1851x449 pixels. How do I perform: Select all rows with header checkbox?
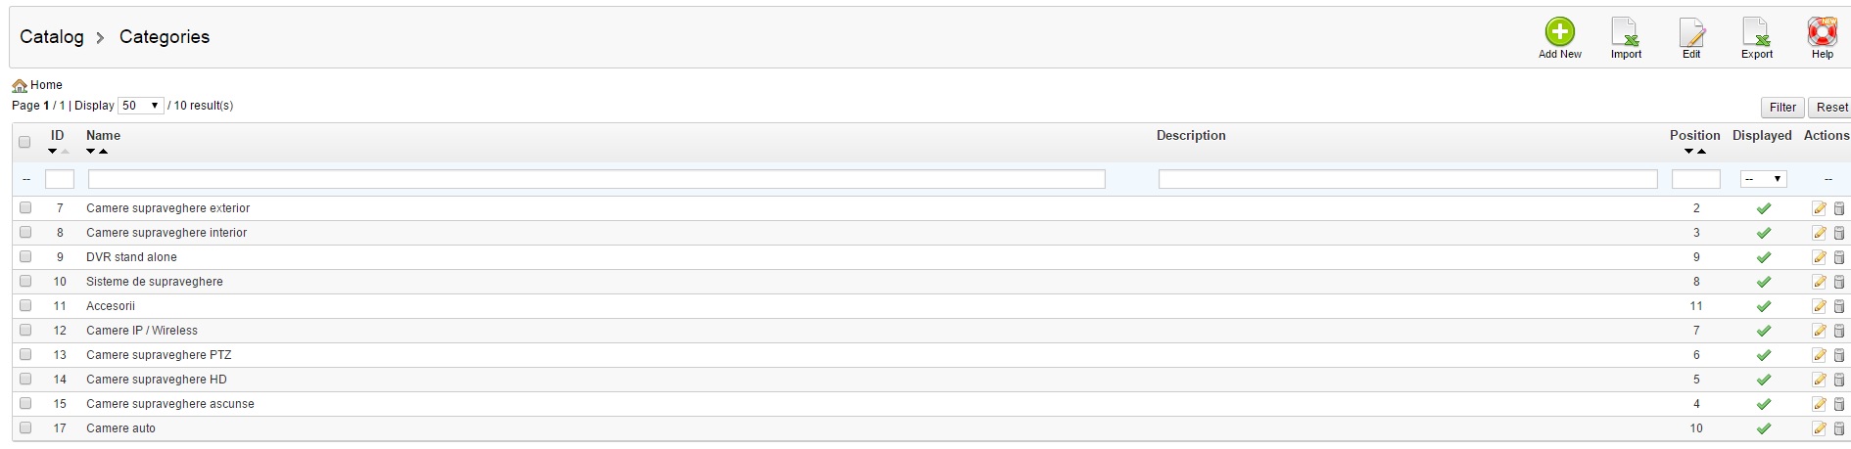pos(24,142)
